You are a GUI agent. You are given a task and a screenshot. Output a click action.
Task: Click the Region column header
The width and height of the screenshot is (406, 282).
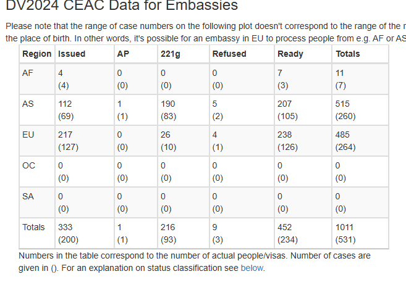coord(37,54)
